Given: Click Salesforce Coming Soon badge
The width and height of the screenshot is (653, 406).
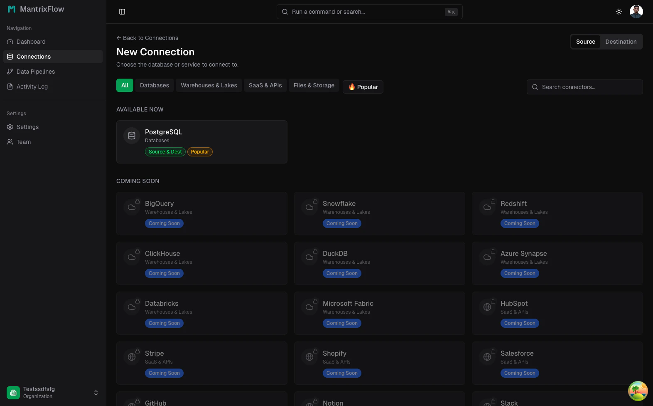Looking at the screenshot, I should (x=520, y=373).
